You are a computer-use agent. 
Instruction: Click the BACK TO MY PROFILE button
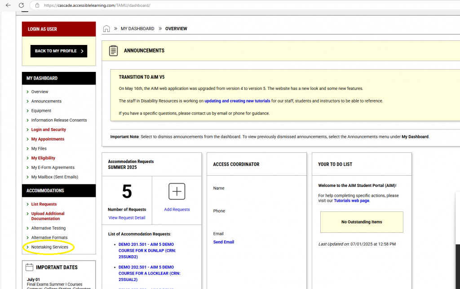pos(58,51)
